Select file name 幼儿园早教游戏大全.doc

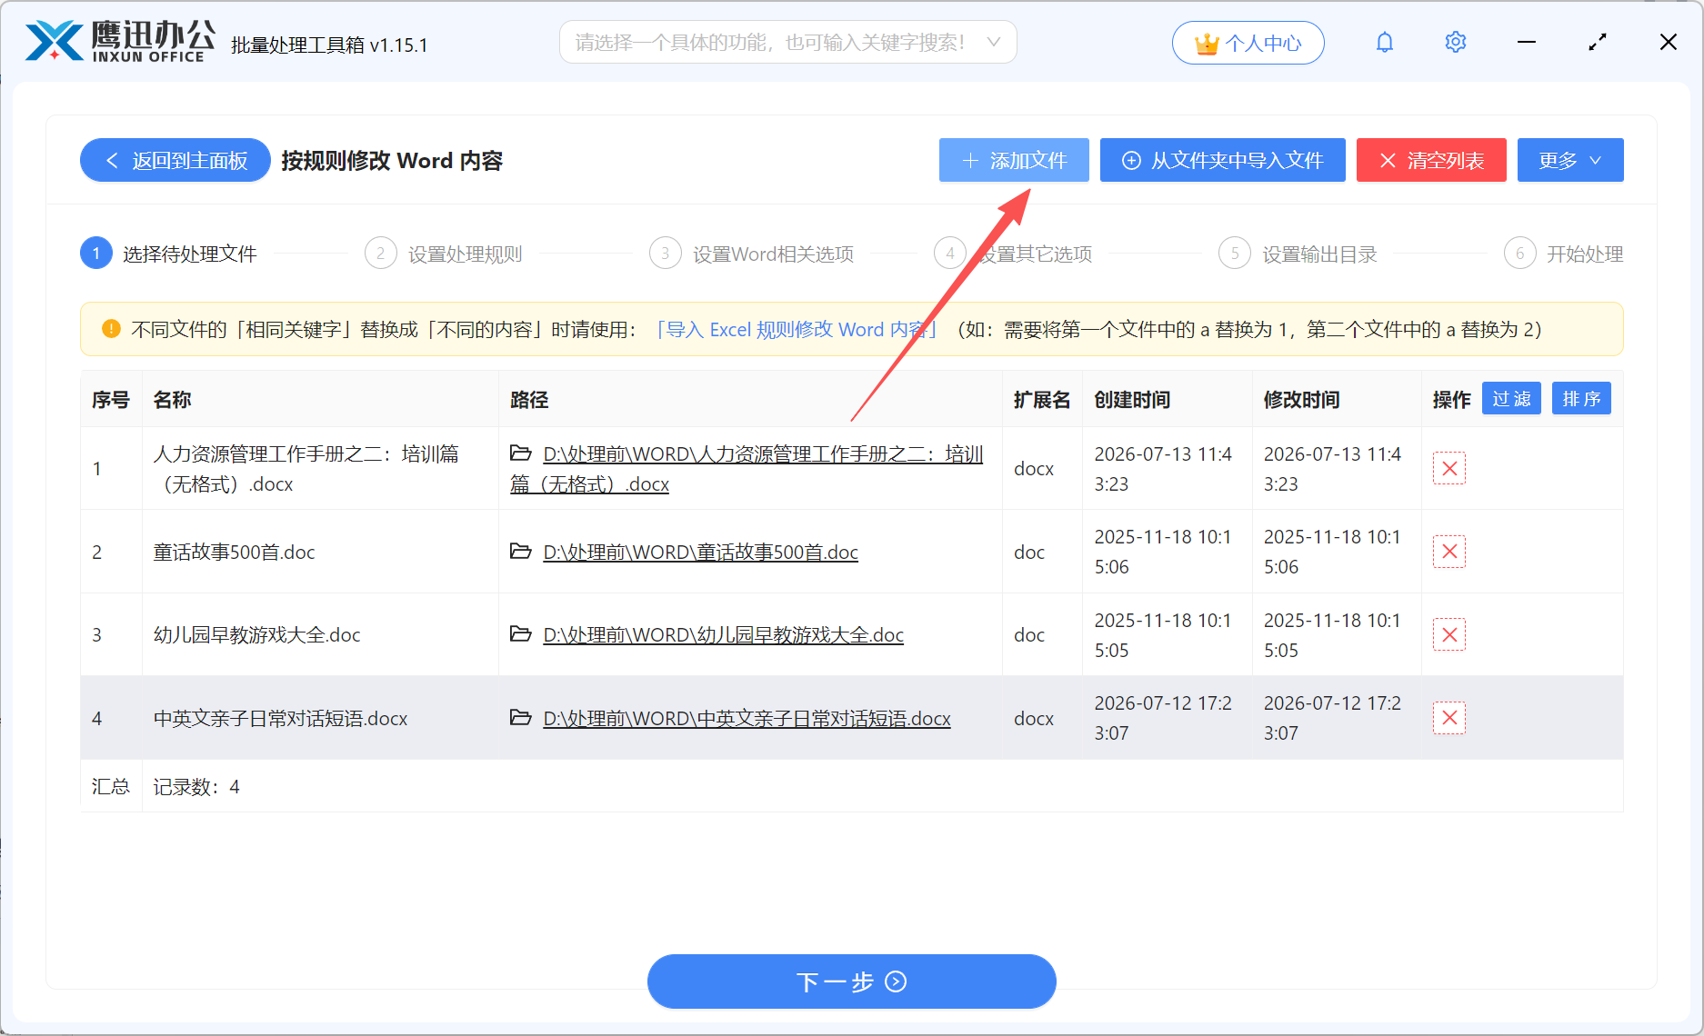(256, 634)
